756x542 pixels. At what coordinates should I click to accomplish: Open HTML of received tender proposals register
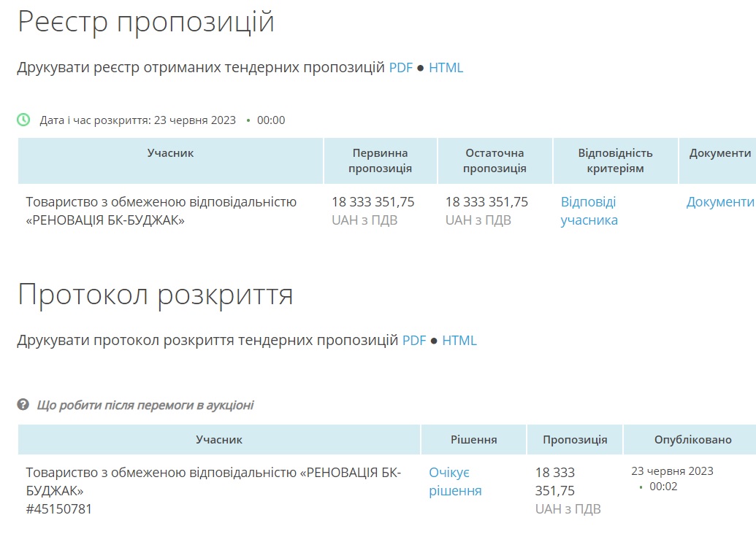coord(446,67)
